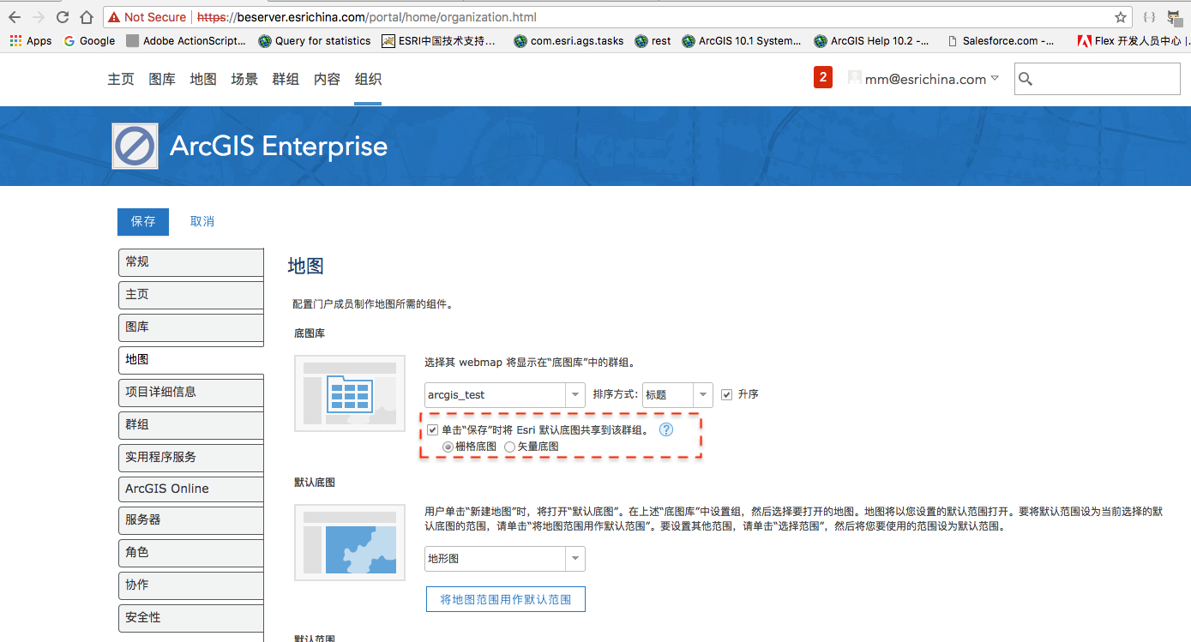The height and width of the screenshot is (642, 1191).
Task: Reload the page with refresh icon
Action: point(63,17)
